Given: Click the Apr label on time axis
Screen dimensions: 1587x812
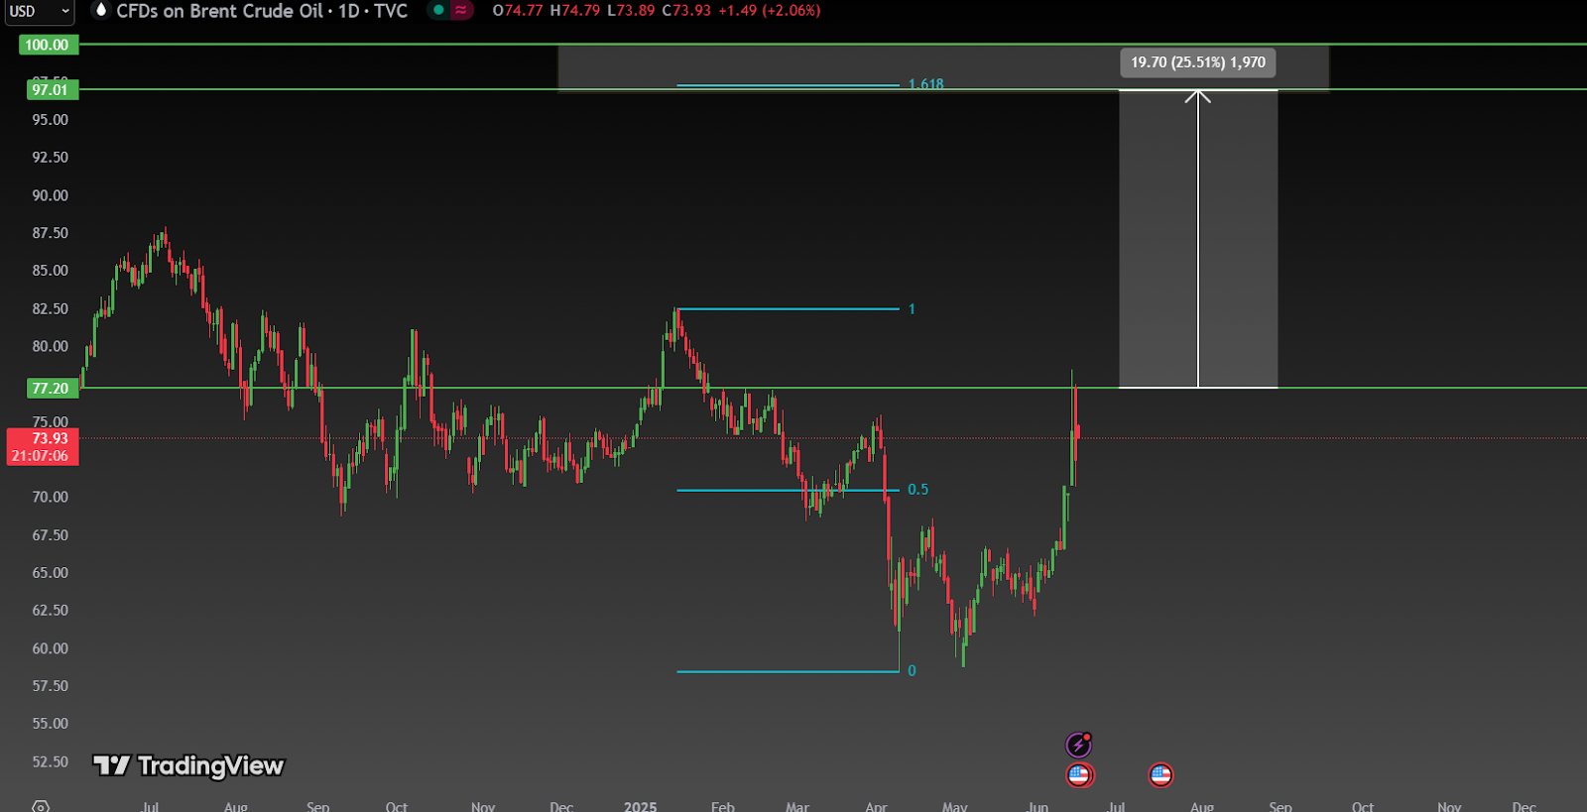Looking at the screenshot, I should [x=876, y=806].
